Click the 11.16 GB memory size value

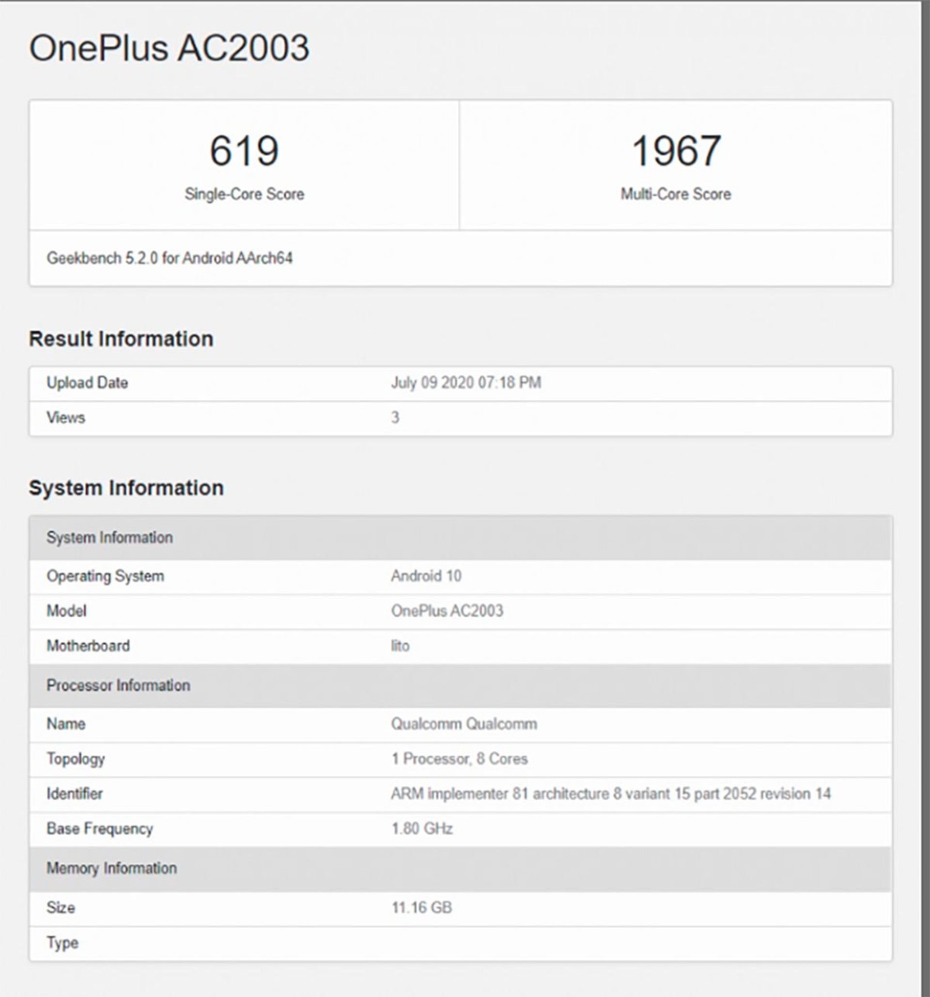tap(421, 908)
